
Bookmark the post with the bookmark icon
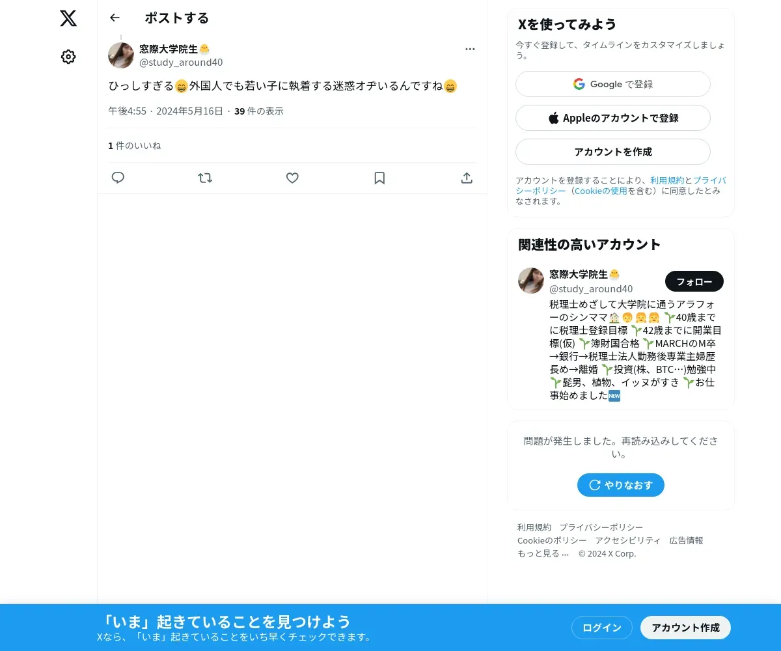[379, 178]
